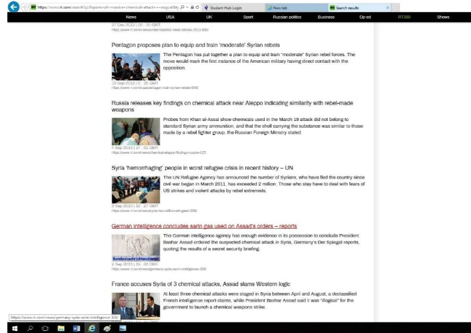
Task: Open Microsoft Word from the taskbar
Action: [76, 328]
